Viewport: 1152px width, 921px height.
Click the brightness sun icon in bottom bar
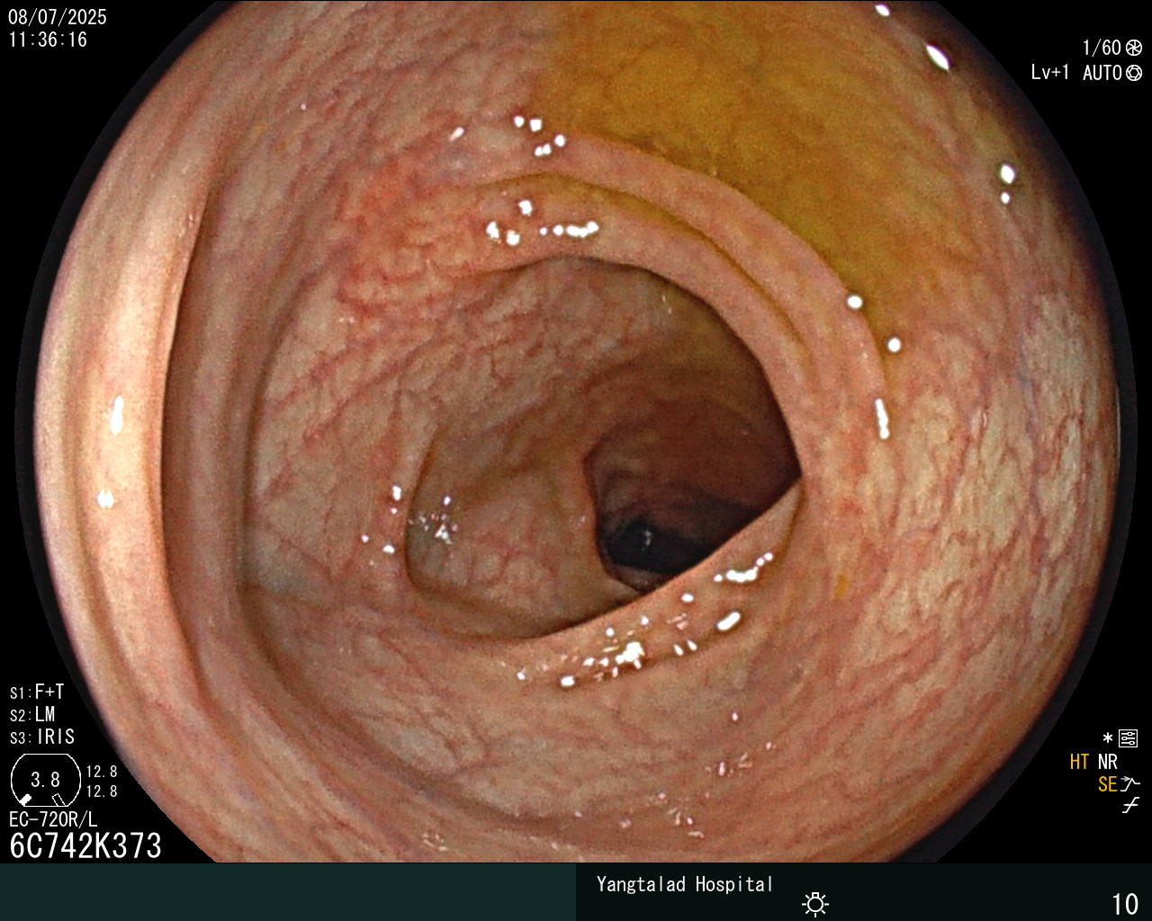815,903
